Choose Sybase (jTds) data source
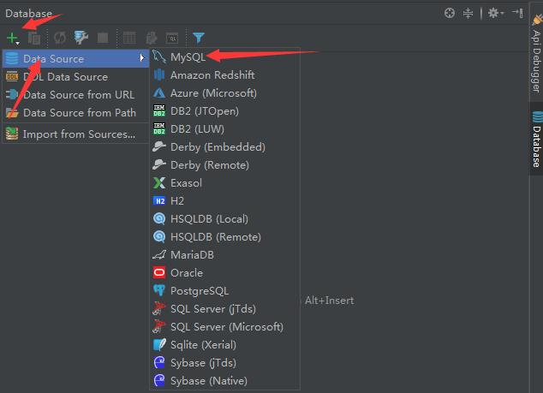This screenshot has height=393, width=543. 224,363
